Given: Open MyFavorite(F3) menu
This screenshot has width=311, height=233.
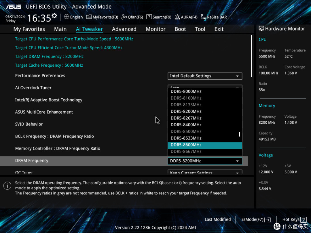Looking at the screenshot, I should [105, 17].
